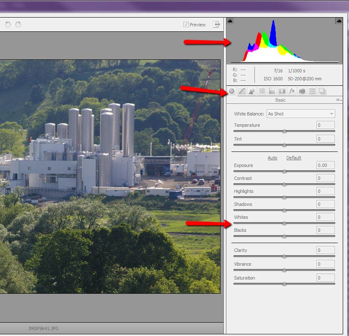Select the Basic panel tab icon
This screenshot has height=336, width=349.
pos(232,91)
